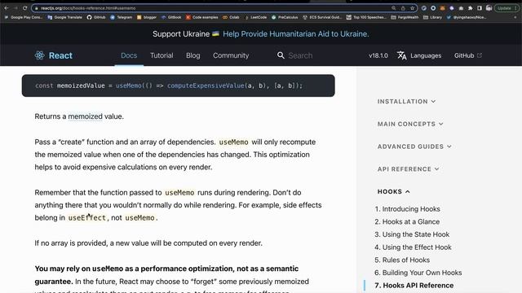
Task: Open the Tutorial nav tab
Action: (161, 55)
